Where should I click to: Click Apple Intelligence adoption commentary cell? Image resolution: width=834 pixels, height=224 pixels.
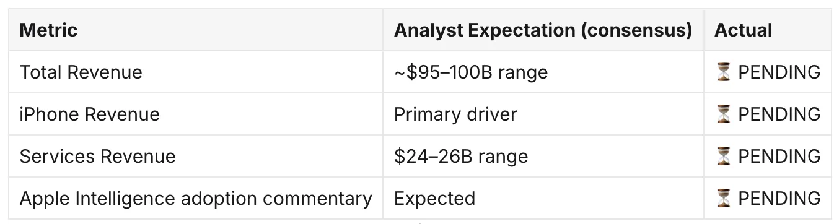coord(196,199)
